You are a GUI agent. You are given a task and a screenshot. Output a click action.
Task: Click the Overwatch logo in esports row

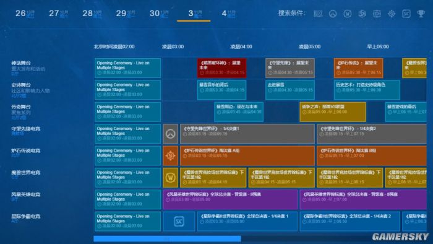(x=170, y=134)
